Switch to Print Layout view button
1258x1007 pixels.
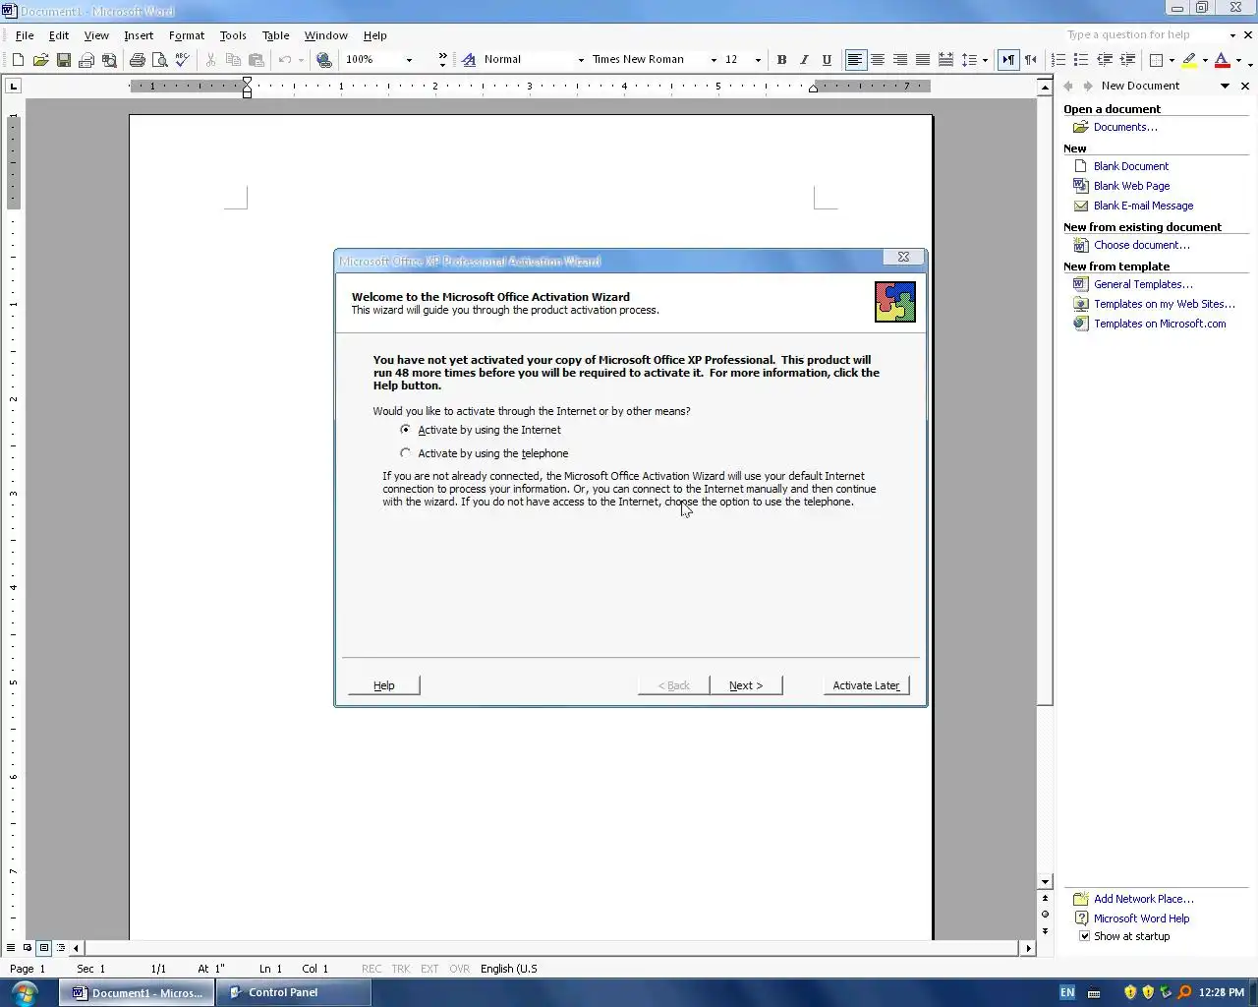tap(44, 948)
